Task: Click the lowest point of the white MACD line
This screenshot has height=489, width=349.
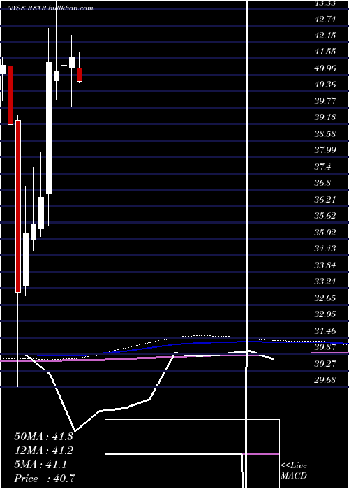Action: (75, 431)
